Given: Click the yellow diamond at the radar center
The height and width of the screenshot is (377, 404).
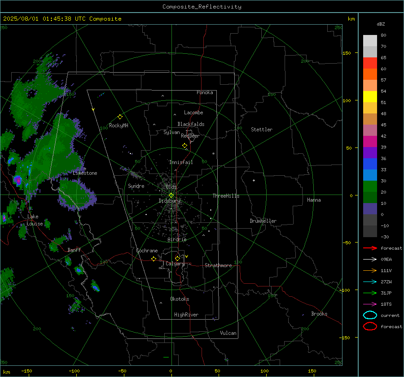Looking at the screenshot, I should pyautogui.click(x=171, y=195).
